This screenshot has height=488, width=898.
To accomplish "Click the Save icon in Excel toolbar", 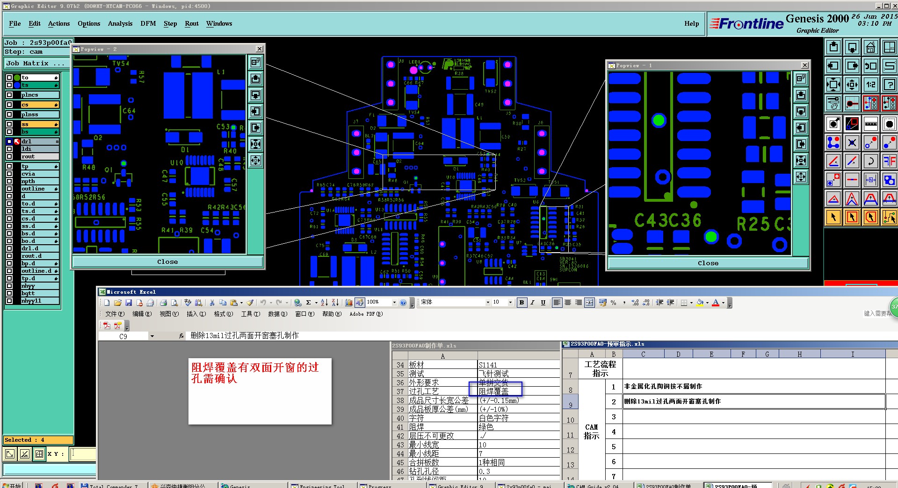I will 129,303.
